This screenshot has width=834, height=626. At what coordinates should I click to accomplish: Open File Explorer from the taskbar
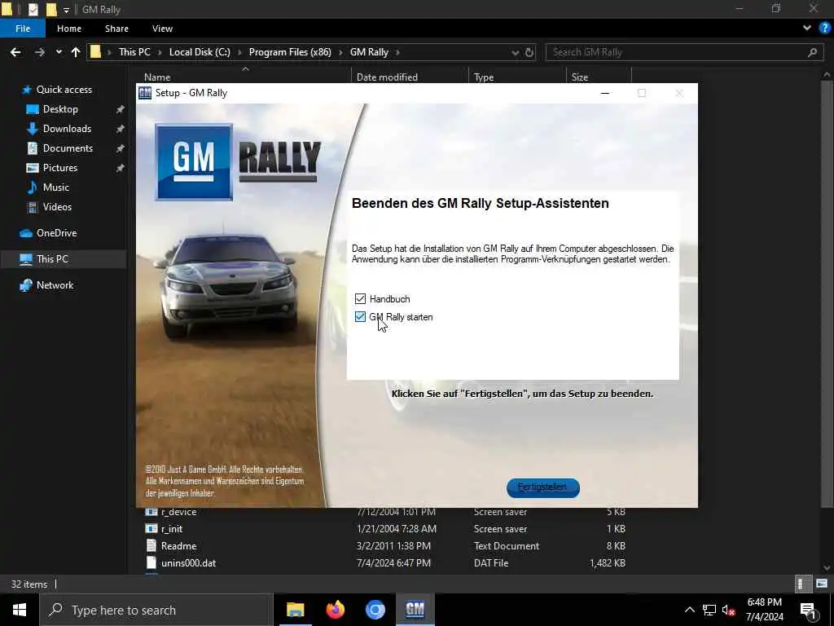pos(295,610)
